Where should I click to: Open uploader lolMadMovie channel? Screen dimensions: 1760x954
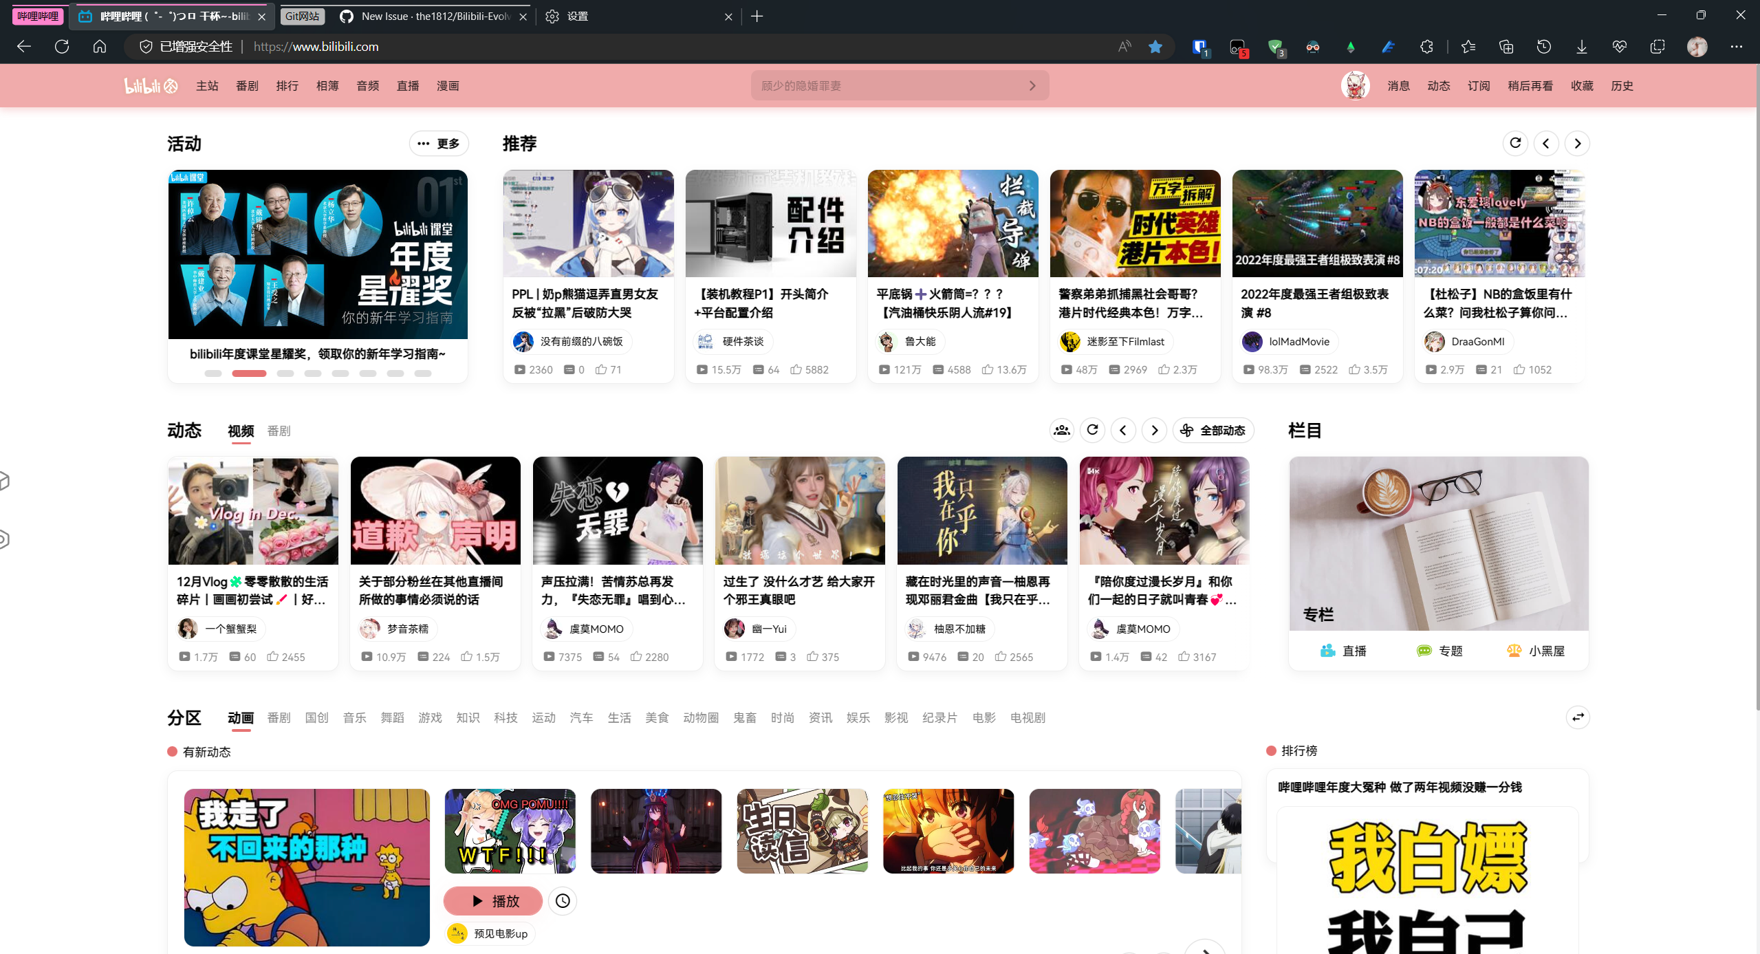click(x=1289, y=341)
